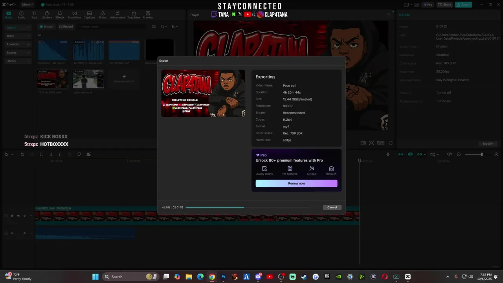Open the media filter dropdown
Image resolution: width=503 pixels, height=283 pixels.
click(x=174, y=27)
